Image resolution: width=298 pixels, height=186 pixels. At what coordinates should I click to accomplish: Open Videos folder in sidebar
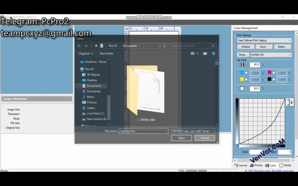[88, 108]
